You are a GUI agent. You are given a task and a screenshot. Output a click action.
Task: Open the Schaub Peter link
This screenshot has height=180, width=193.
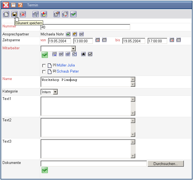click(x=68, y=71)
